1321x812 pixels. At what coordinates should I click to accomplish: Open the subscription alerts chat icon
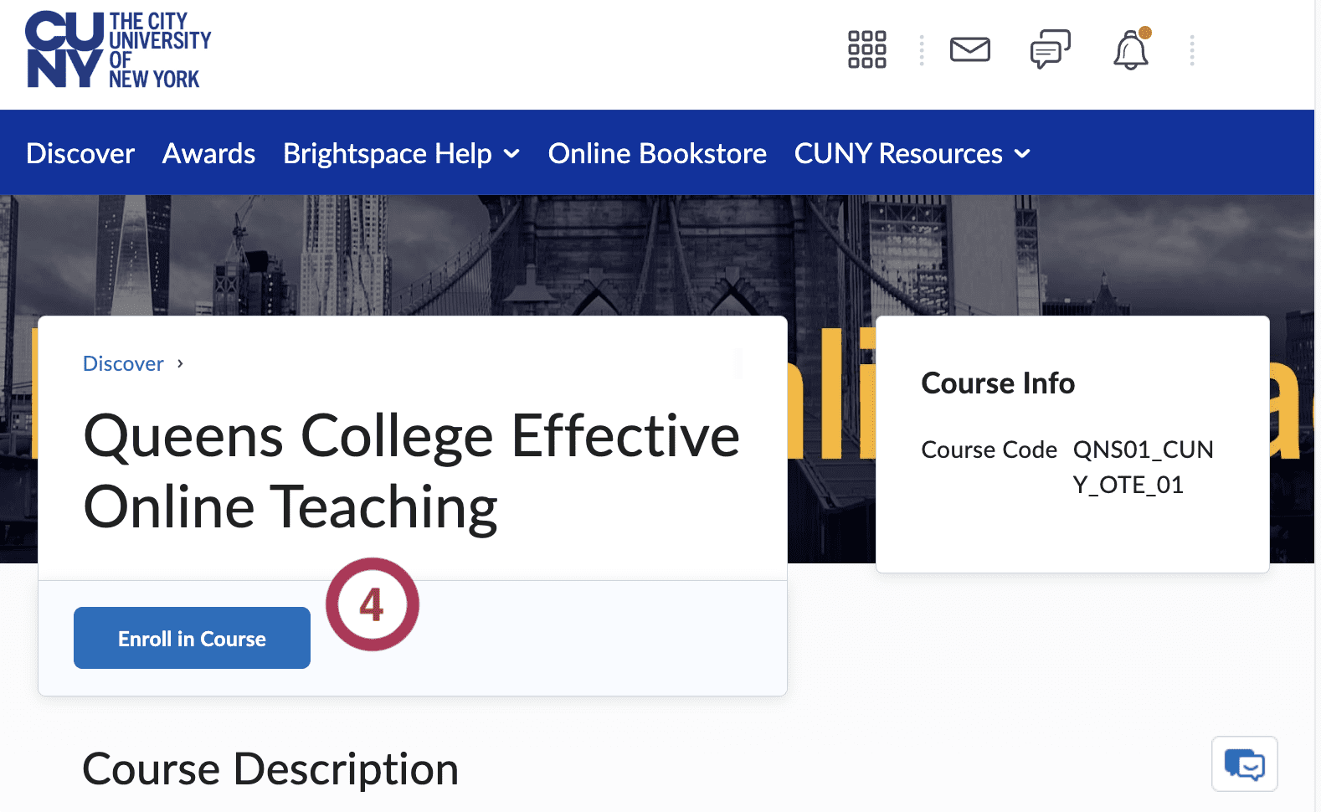pyautogui.click(x=1050, y=49)
